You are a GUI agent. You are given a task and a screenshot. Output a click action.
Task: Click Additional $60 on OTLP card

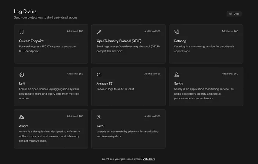(x=153, y=31)
